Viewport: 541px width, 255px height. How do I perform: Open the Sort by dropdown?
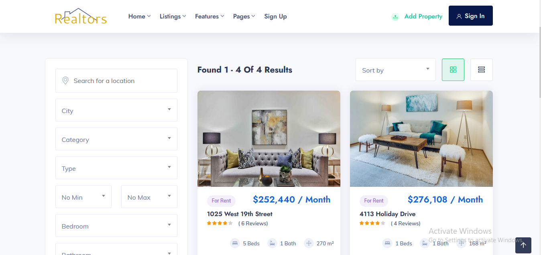[396, 70]
